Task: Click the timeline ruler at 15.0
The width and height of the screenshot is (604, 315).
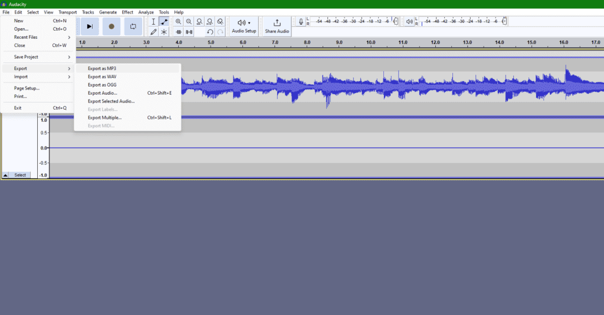Action: click(531, 42)
